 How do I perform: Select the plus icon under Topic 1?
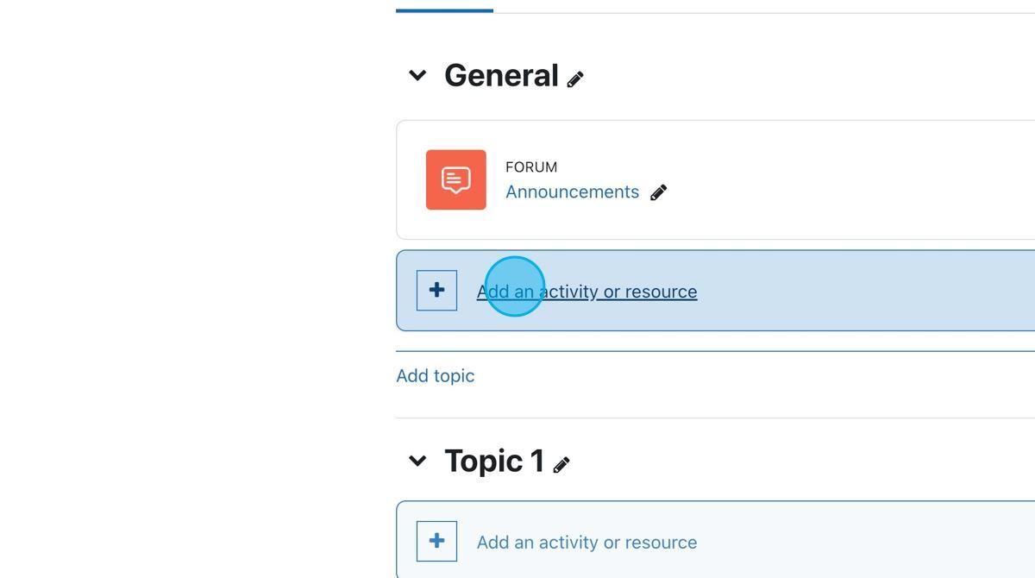pos(436,540)
